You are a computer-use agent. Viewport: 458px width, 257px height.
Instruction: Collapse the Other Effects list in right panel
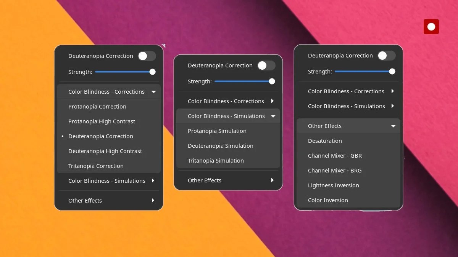point(393,126)
